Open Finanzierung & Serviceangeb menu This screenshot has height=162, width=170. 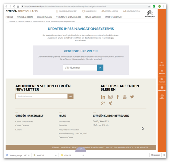pos(68,17)
